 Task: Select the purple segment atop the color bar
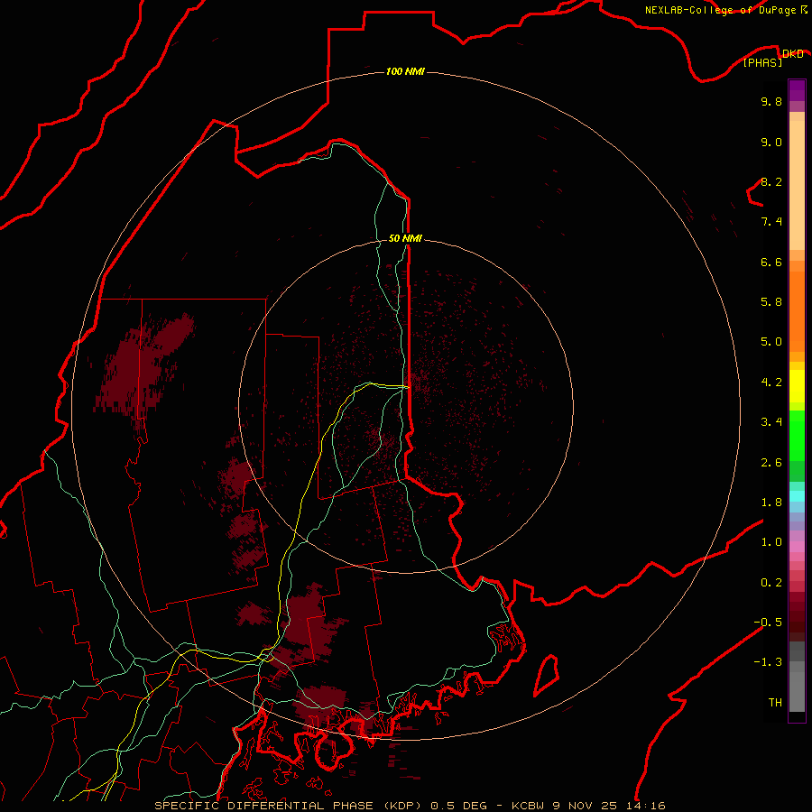tap(797, 90)
